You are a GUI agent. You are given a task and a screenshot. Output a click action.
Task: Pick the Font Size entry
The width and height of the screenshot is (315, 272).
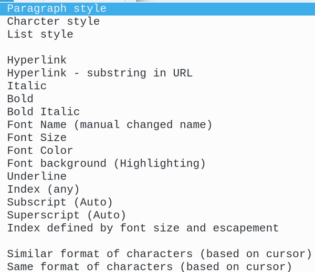point(157,138)
